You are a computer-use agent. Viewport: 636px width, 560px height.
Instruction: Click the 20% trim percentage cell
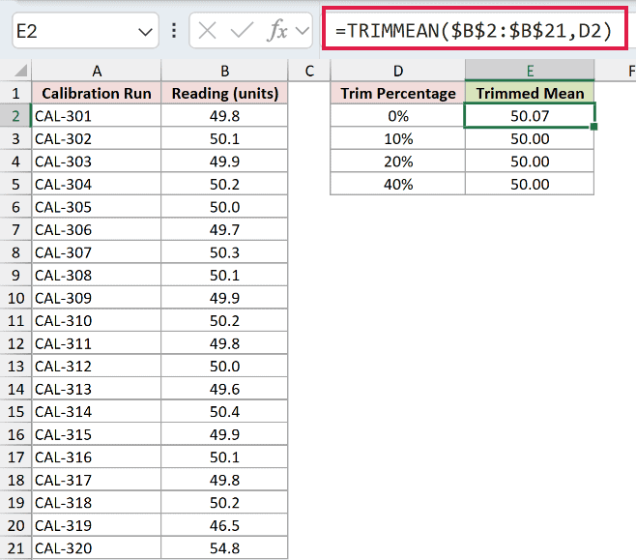[x=398, y=162]
